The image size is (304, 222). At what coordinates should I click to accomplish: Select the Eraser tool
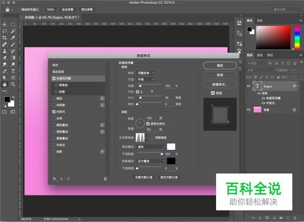coord(4,58)
